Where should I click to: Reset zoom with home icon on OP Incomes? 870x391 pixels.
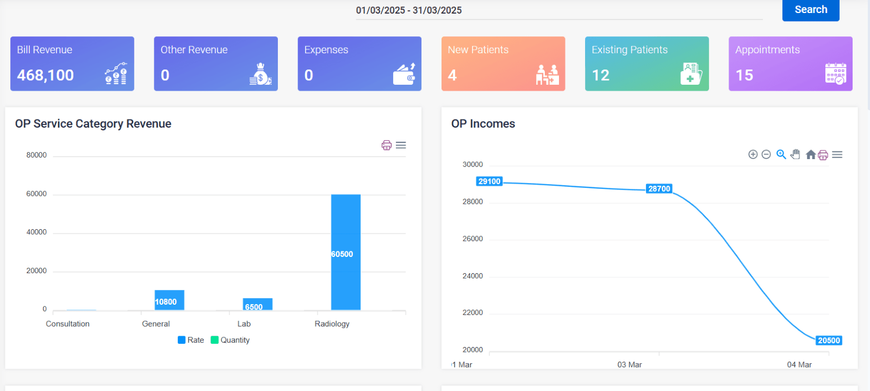(810, 155)
